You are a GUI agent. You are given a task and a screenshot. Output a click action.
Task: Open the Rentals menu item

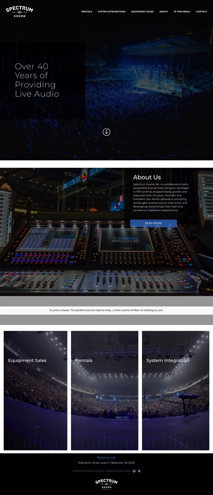tap(87, 12)
